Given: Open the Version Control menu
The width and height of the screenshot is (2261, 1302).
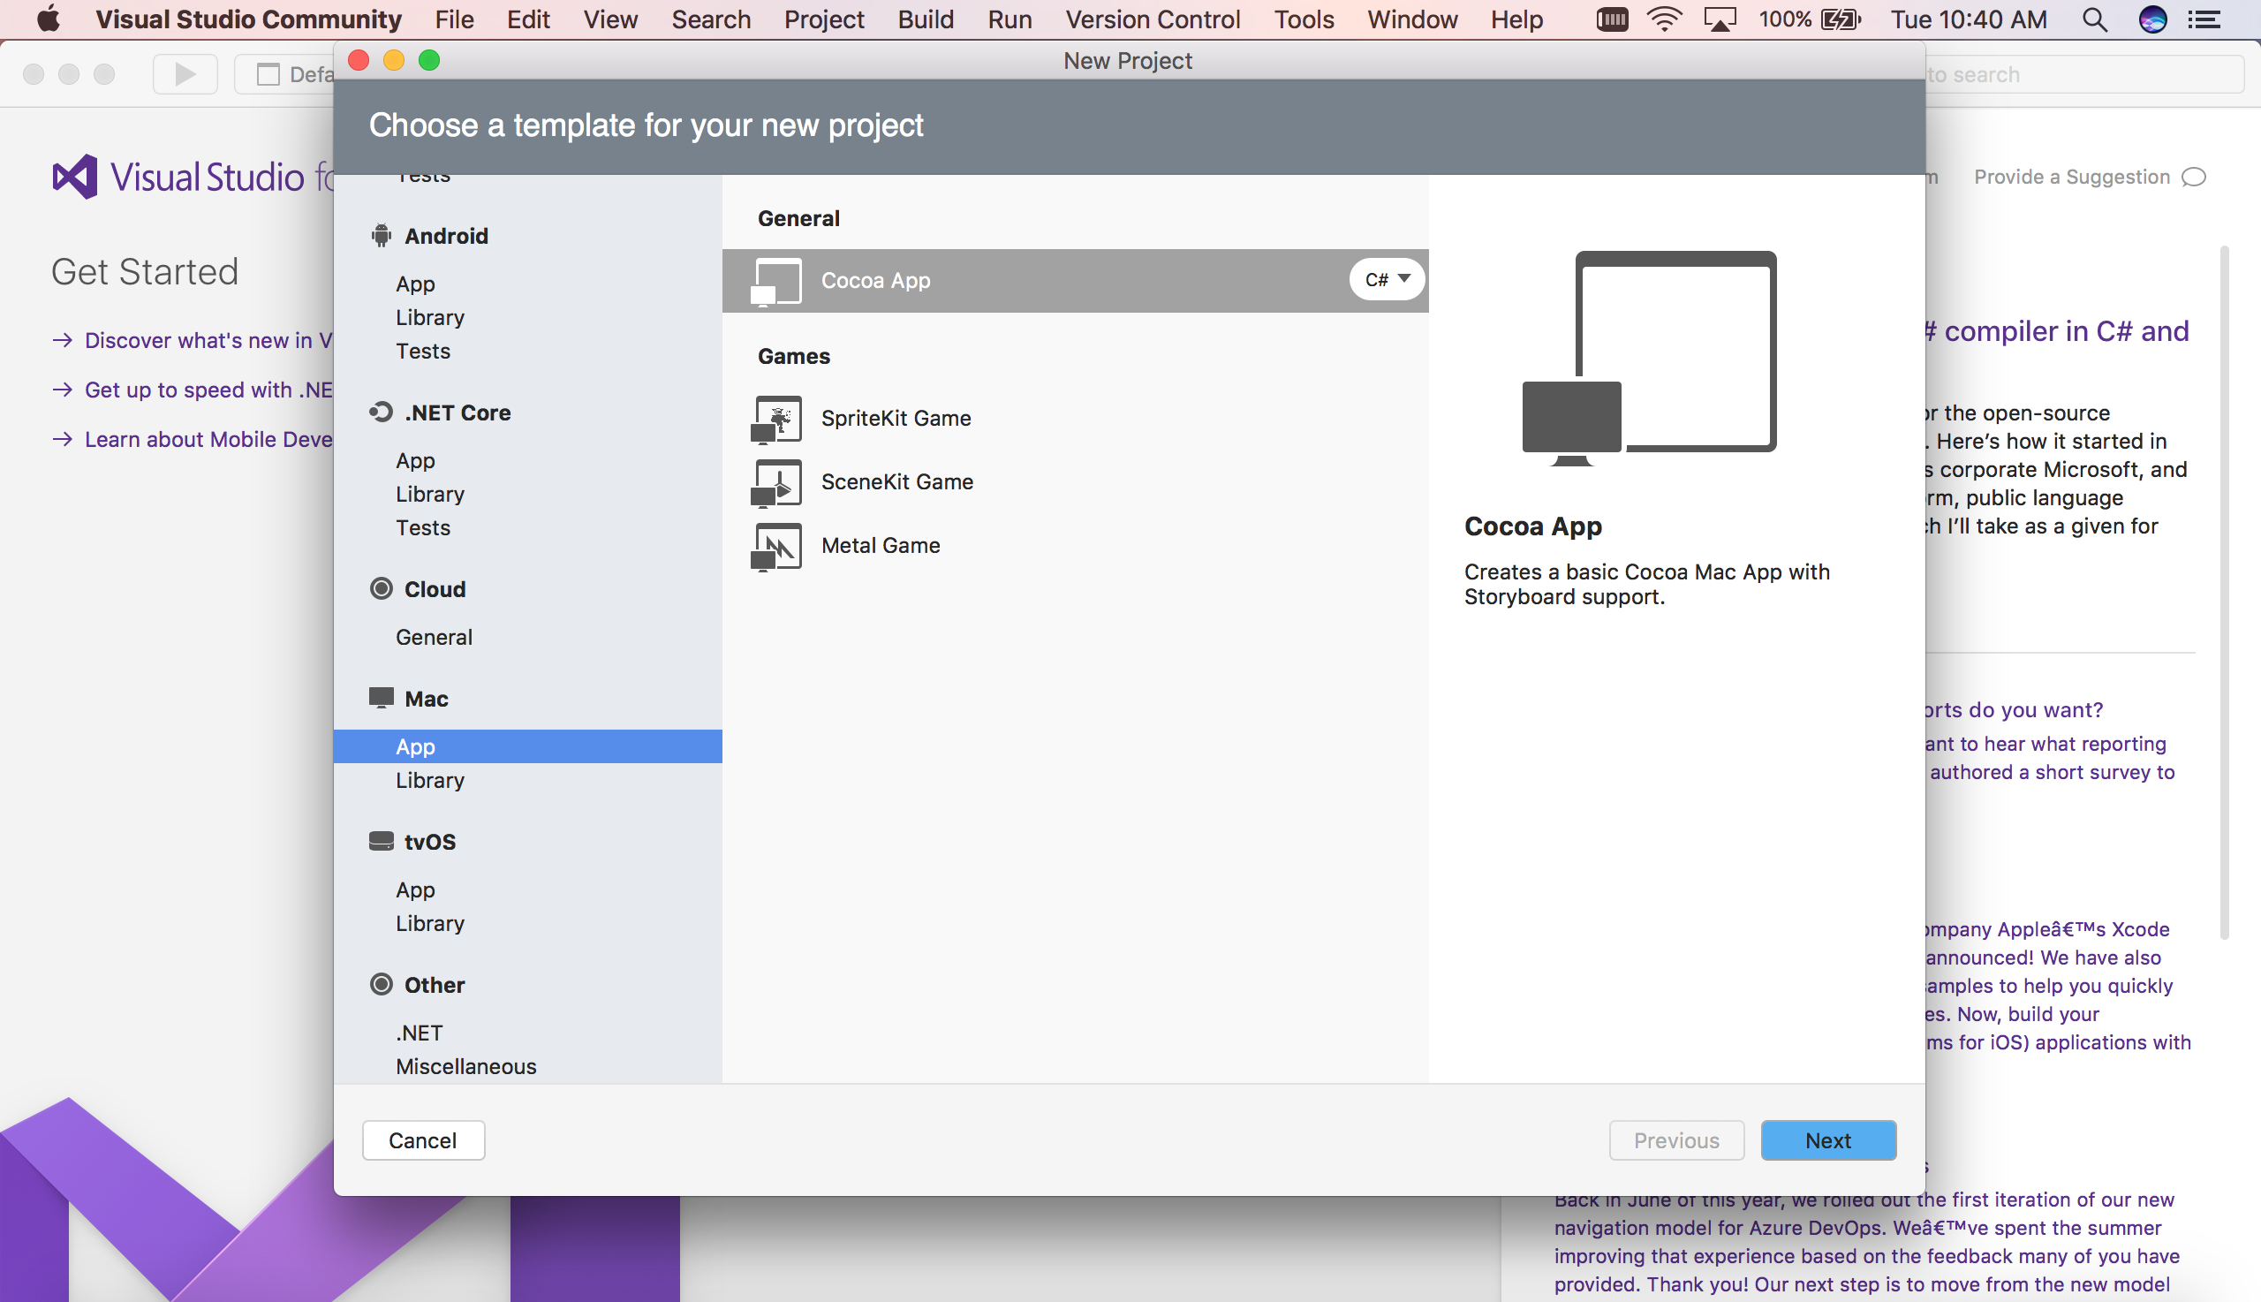Looking at the screenshot, I should pyautogui.click(x=1153, y=19).
